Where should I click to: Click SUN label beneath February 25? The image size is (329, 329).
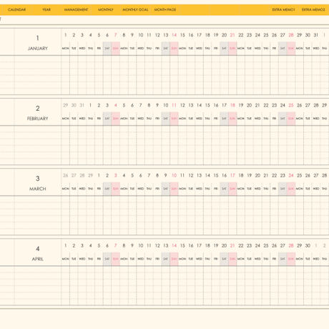point(291,119)
